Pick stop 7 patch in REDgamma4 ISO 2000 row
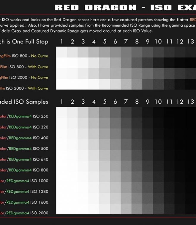 pyautogui.click(x=126, y=209)
